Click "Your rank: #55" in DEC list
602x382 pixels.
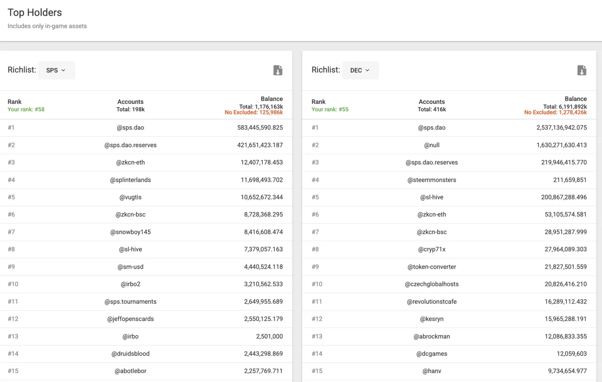coord(330,109)
